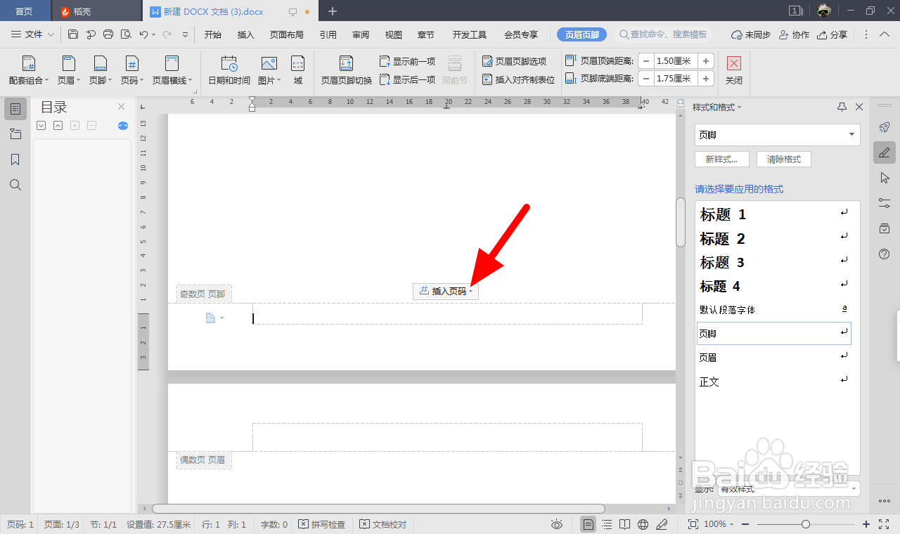Click the save icon in quick access toolbar
Screen dimensions: 900x534
(x=73, y=34)
